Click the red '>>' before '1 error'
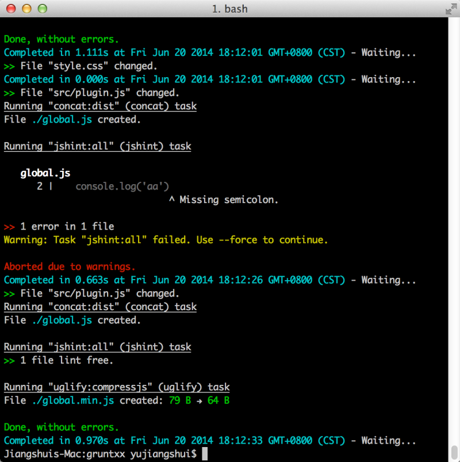The width and height of the screenshot is (460, 462). (x=9, y=227)
